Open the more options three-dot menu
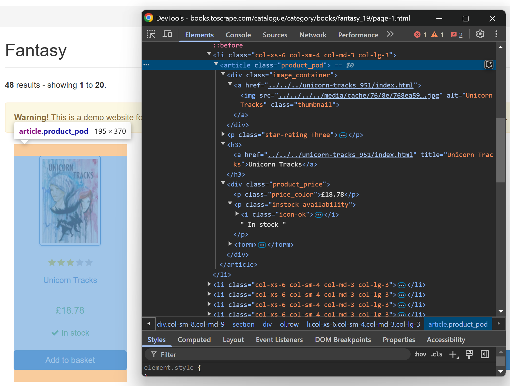This screenshot has width=510, height=386. click(496, 34)
